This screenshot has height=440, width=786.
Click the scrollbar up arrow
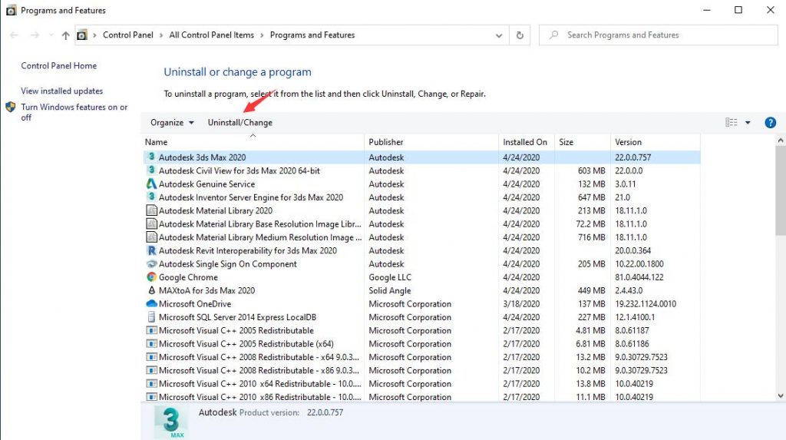coord(781,141)
